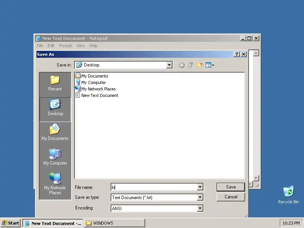The width and height of the screenshot is (304, 228).
Task: Click the Cancel button
Action: (x=231, y=197)
